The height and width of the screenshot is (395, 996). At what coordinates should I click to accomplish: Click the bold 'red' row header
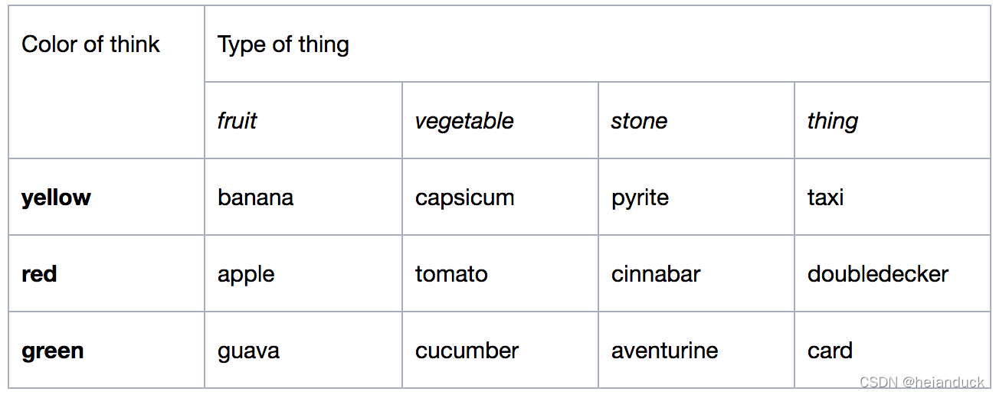106,273
